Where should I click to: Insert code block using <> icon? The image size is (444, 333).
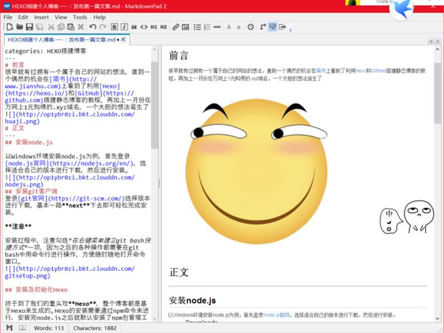144,27
